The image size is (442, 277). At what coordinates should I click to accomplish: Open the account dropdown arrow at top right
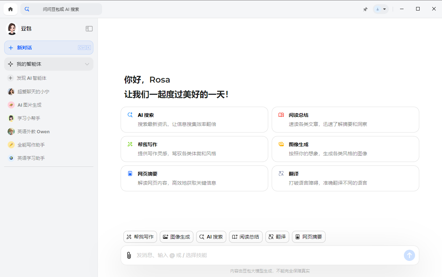tap(385, 9)
